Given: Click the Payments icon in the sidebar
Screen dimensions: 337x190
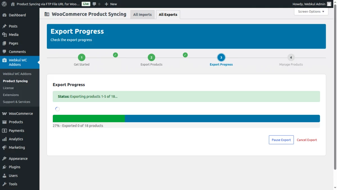Looking at the screenshot, I should [x=4, y=130].
